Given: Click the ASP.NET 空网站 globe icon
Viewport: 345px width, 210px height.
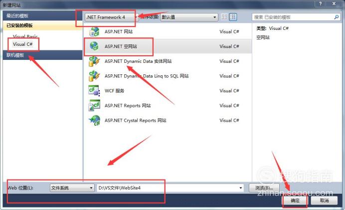Looking at the screenshot, I should [94, 46].
